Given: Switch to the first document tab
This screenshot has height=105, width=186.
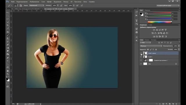Looking at the screenshot, I should click(x=26, y=9).
